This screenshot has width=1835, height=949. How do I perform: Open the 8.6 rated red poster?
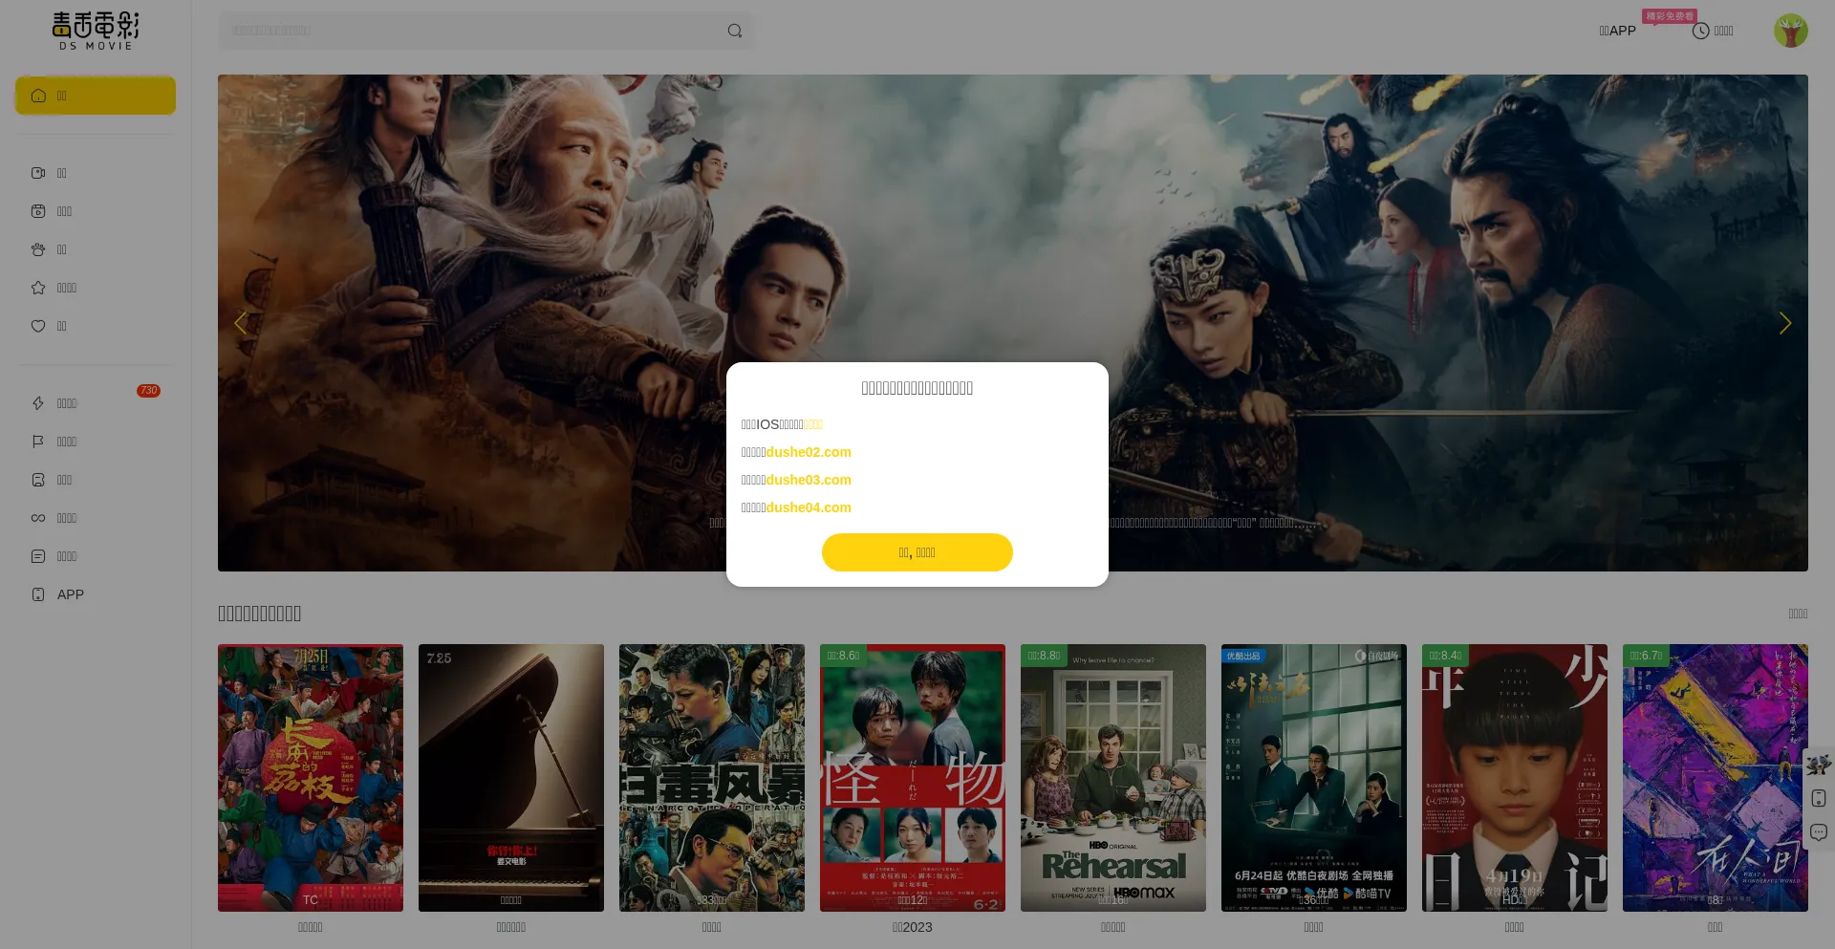(913, 778)
